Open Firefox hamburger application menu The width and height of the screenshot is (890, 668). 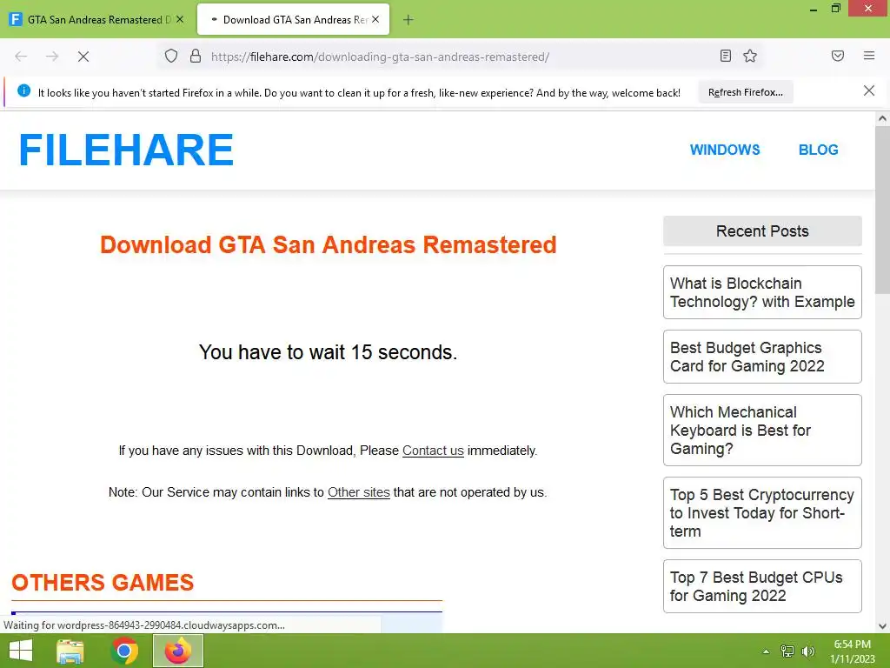coord(869,56)
